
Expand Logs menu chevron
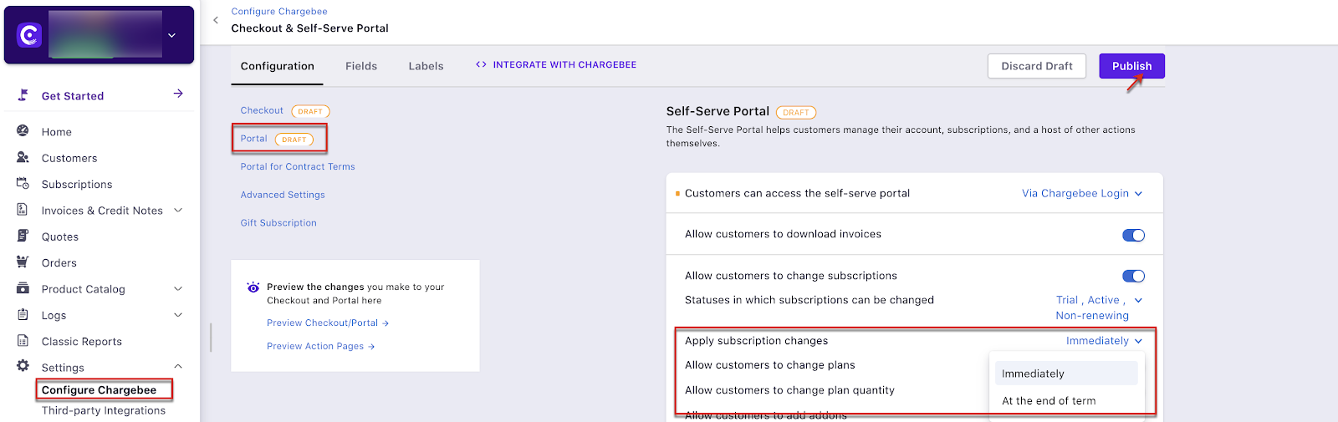tap(178, 315)
